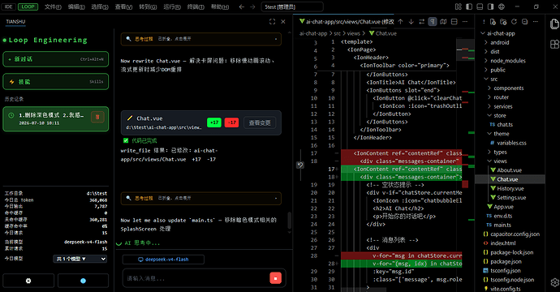Open the 选择(S) menu

100,6
